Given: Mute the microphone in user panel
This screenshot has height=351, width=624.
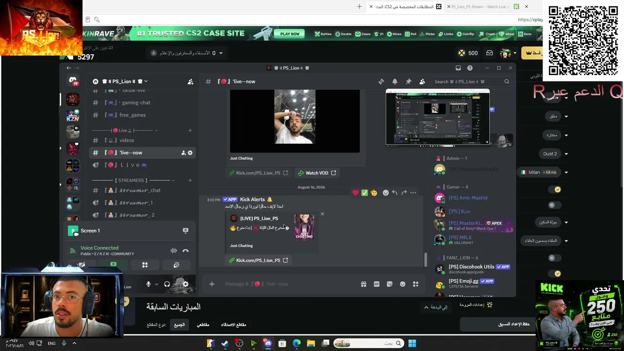Looking at the screenshot, I should (x=148, y=284).
